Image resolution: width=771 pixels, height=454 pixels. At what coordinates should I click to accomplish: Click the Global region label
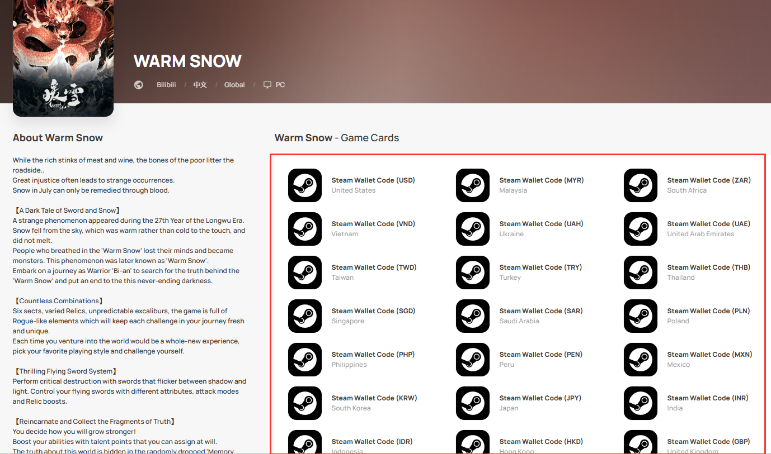tap(234, 85)
